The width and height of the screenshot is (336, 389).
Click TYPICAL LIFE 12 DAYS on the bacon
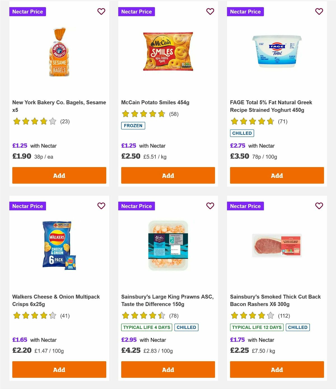point(256,327)
